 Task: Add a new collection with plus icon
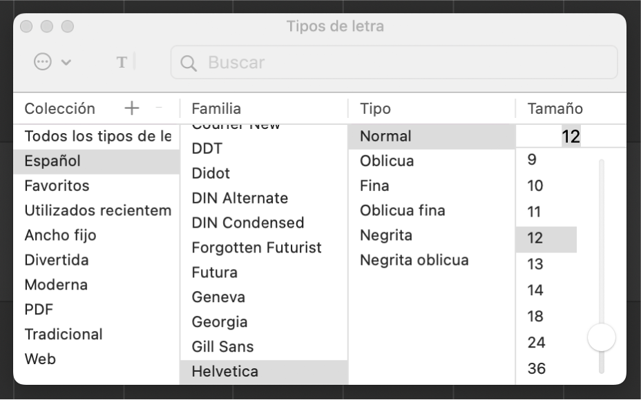point(131,108)
